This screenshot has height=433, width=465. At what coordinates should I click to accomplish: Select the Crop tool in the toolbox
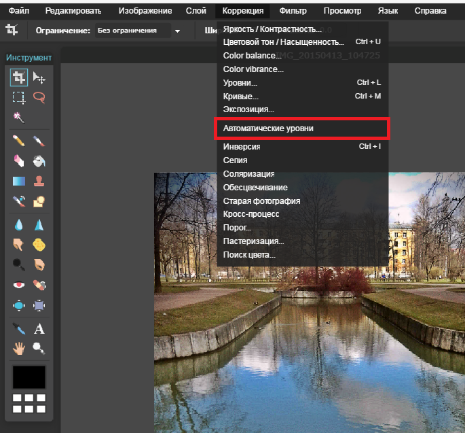click(19, 78)
